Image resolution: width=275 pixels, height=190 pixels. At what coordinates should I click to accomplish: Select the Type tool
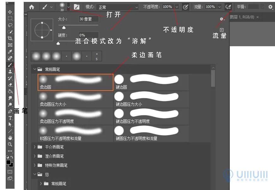pyautogui.click(x=10, y=118)
